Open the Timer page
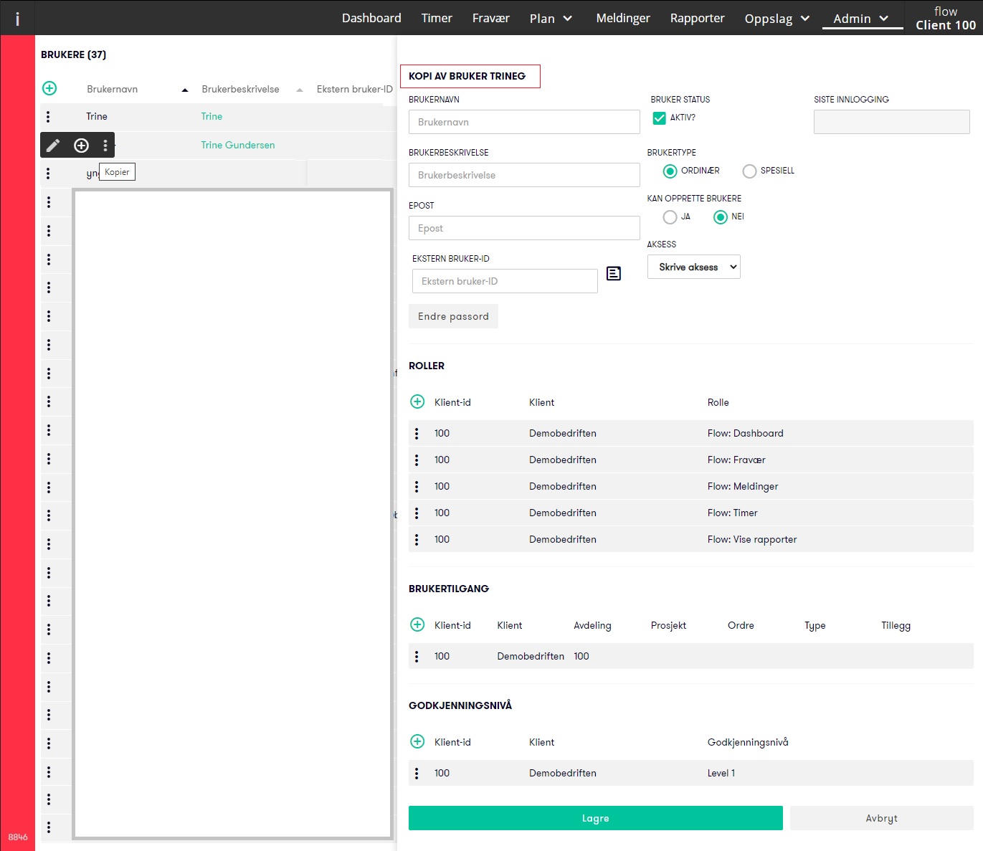This screenshot has height=851, width=983. [x=437, y=18]
